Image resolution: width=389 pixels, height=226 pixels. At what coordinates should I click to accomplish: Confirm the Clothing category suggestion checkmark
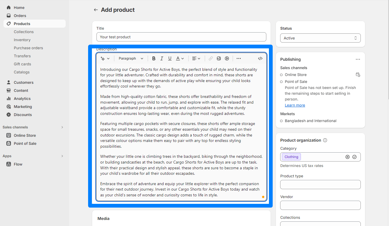tap(354, 157)
